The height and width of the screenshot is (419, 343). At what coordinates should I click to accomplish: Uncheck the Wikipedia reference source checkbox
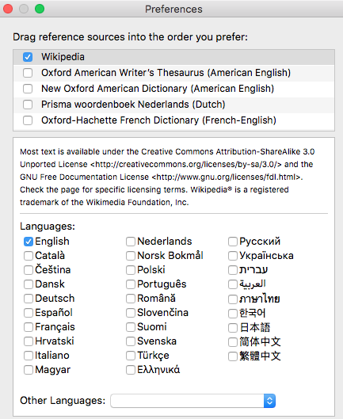tap(28, 57)
